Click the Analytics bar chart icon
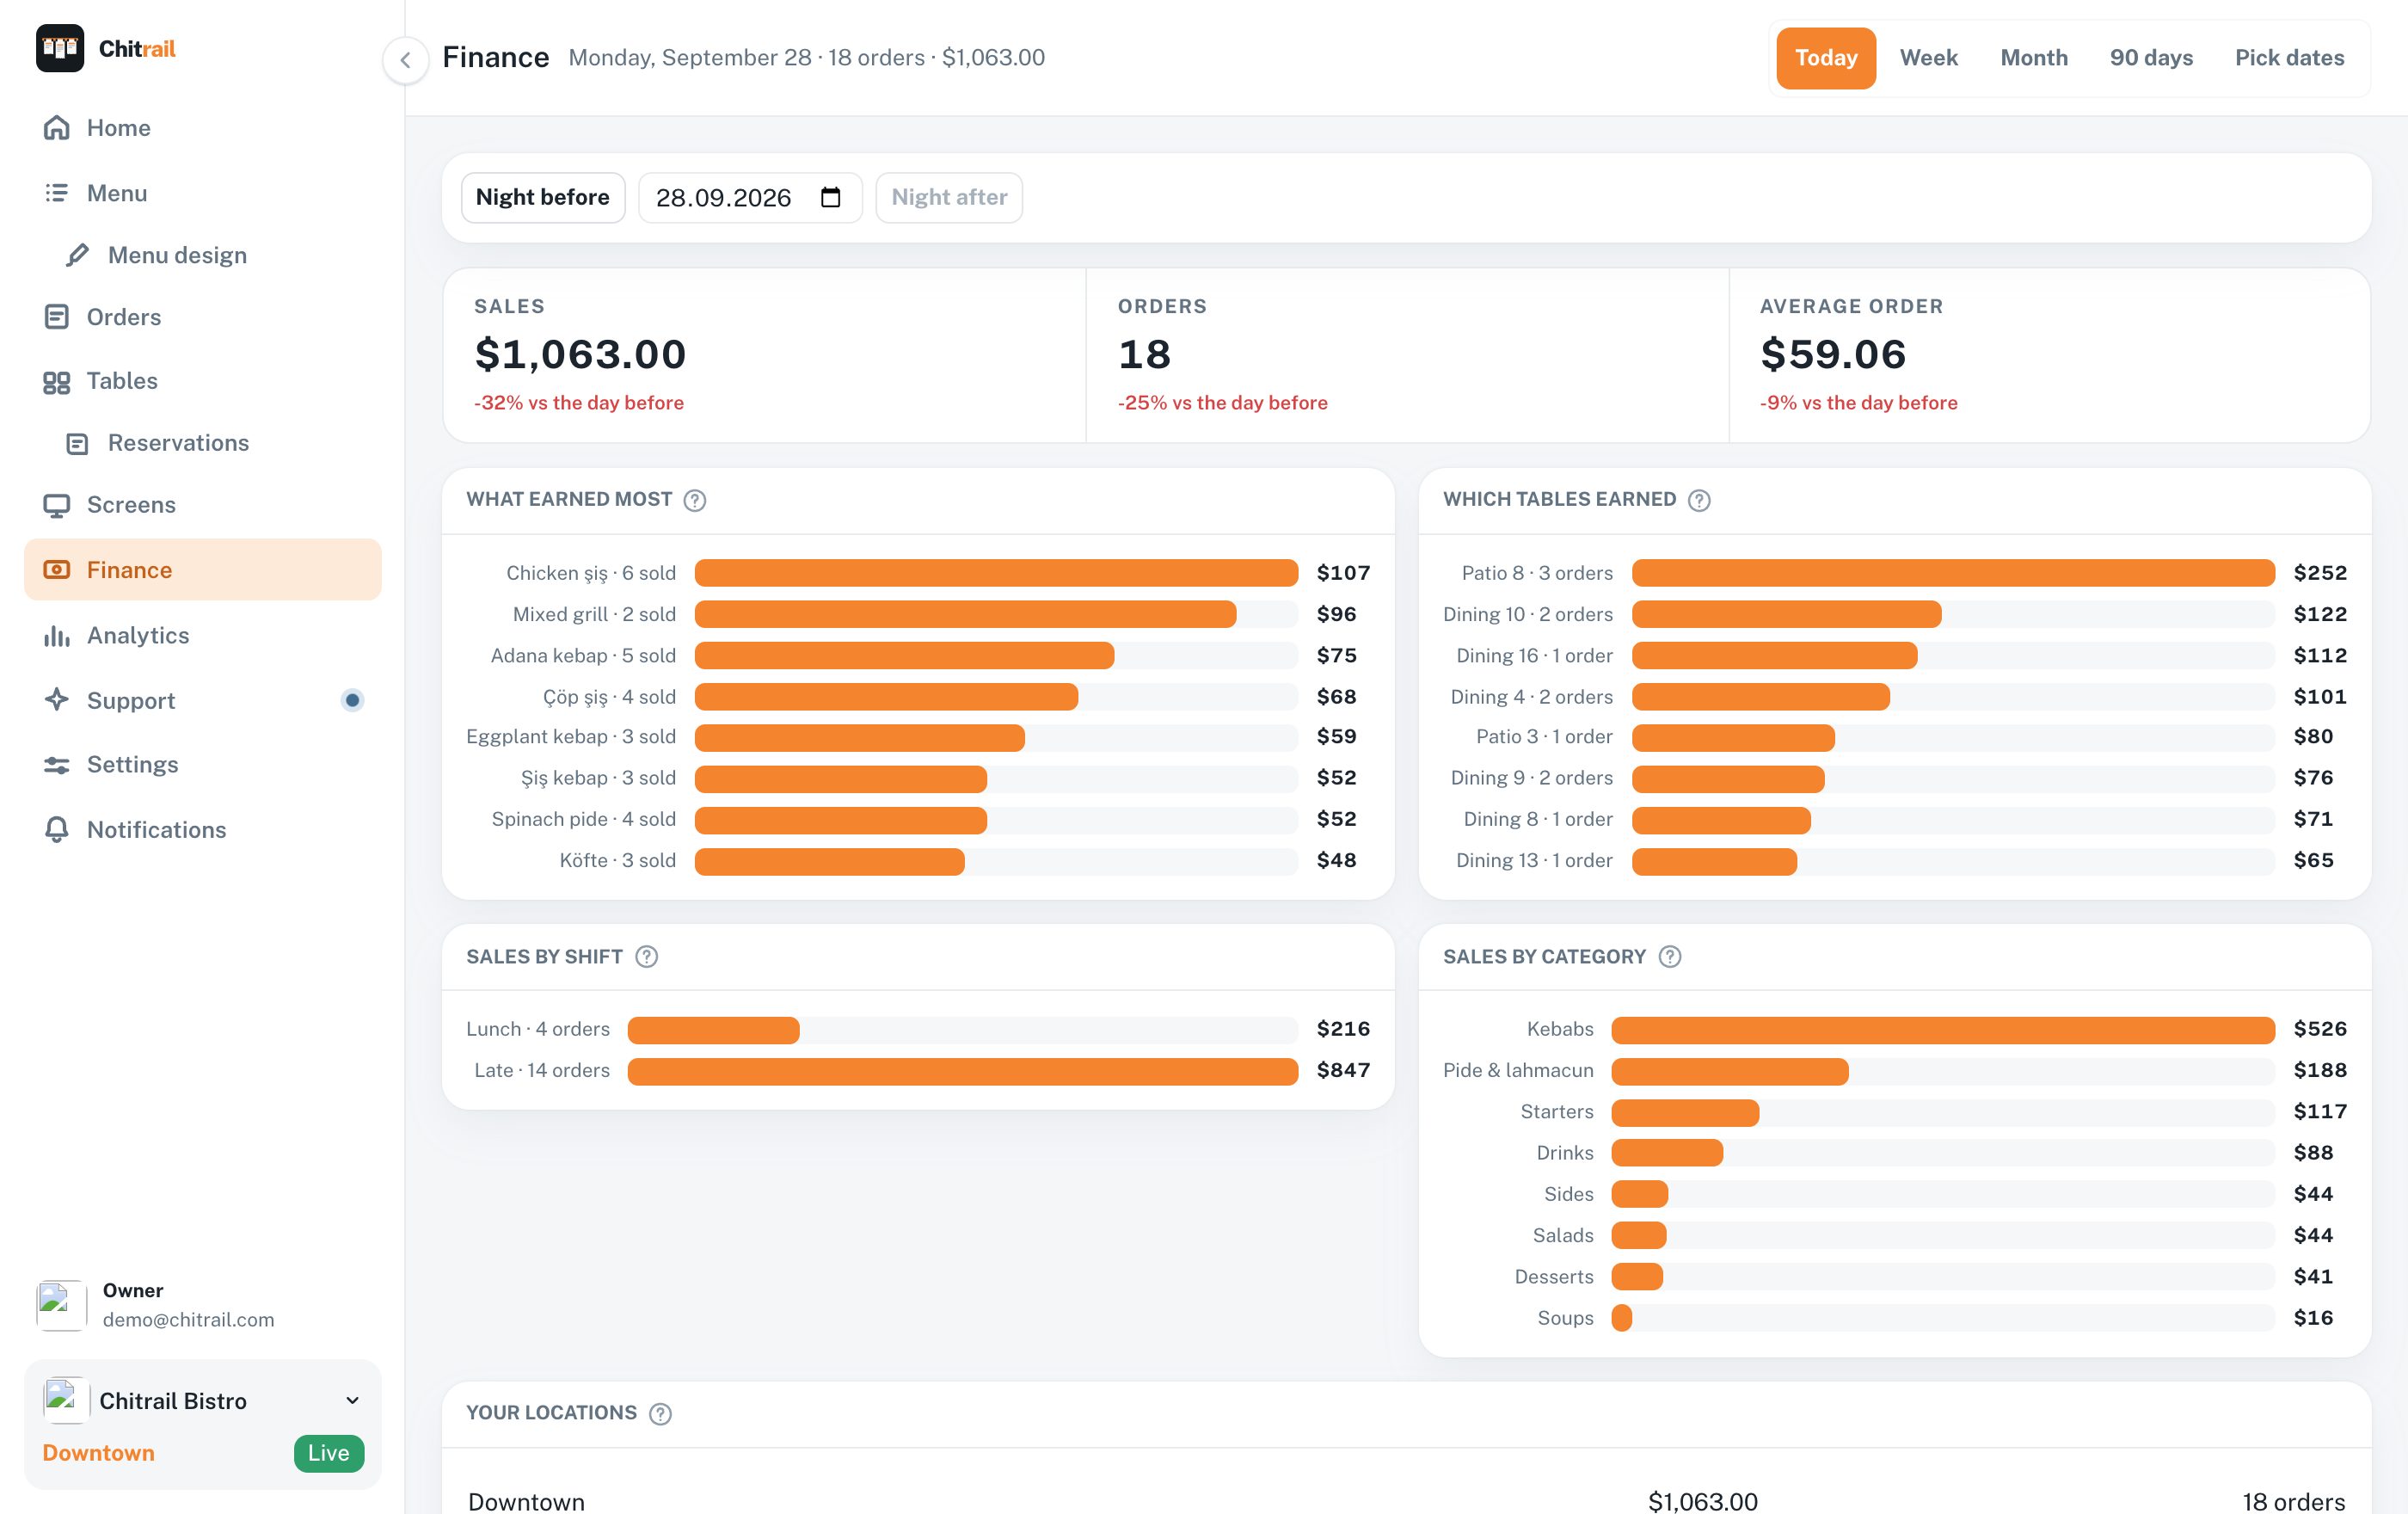 tap(57, 636)
